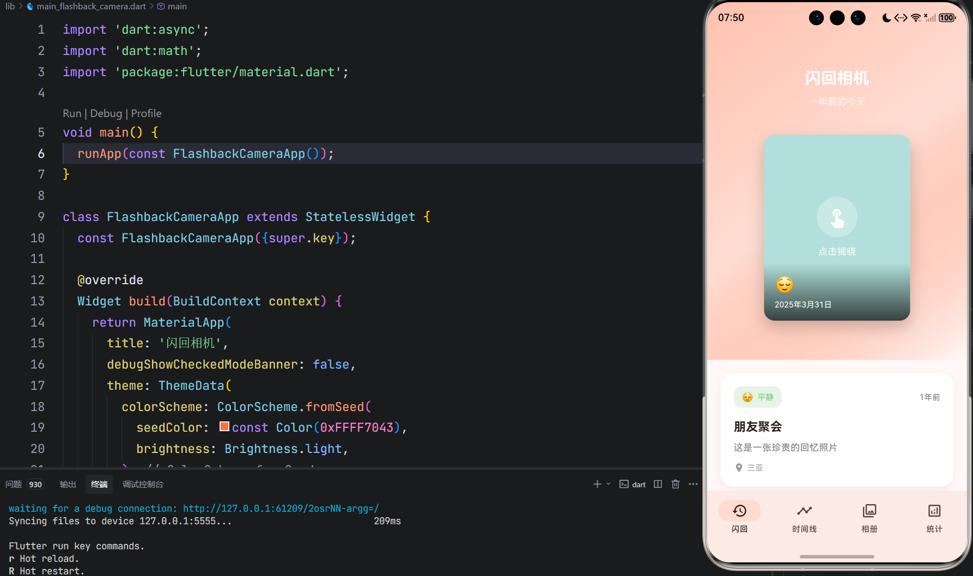Open the 输出 output tab

click(68, 484)
